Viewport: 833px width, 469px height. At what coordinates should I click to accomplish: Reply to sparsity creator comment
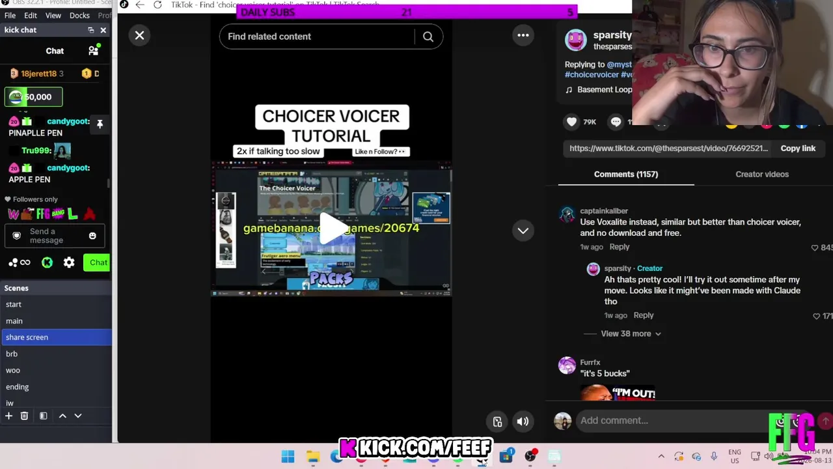point(644,315)
